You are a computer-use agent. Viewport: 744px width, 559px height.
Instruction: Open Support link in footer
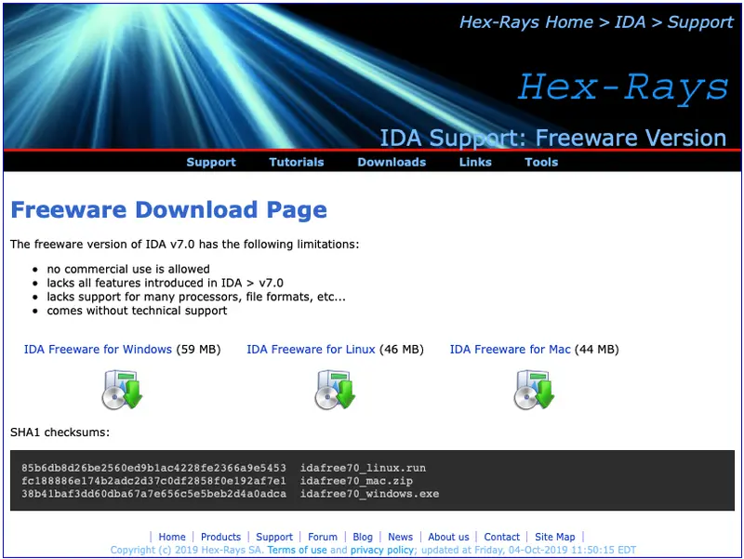[x=274, y=537]
